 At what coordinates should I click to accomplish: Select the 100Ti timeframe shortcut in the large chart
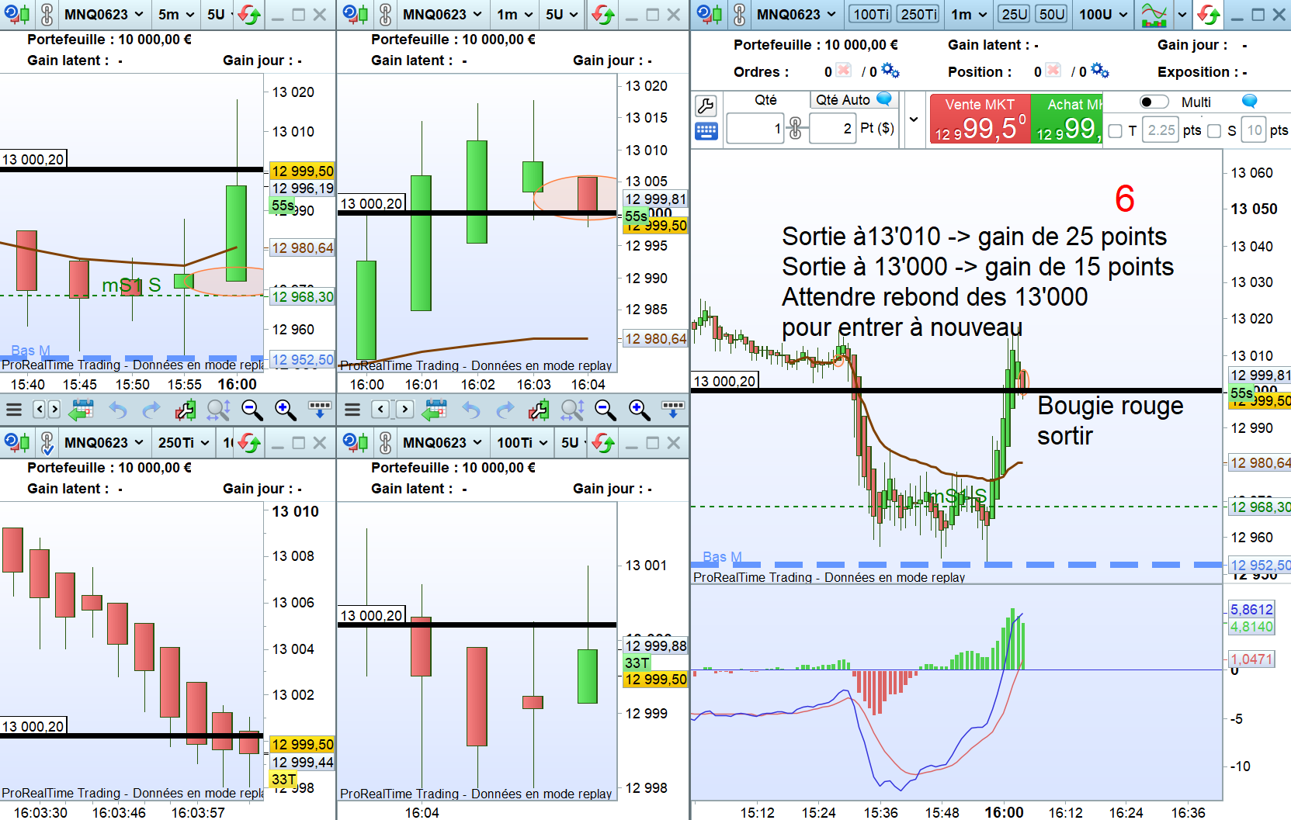pyautogui.click(x=871, y=14)
